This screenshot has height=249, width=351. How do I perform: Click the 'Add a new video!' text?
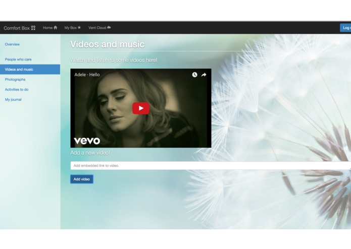tap(90, 153)
